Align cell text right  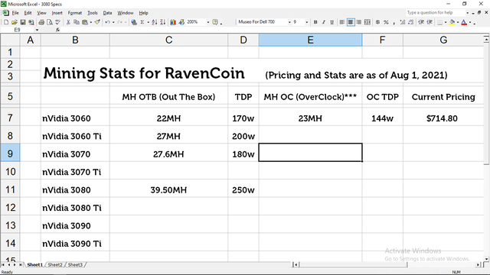[x=359, y=22]
